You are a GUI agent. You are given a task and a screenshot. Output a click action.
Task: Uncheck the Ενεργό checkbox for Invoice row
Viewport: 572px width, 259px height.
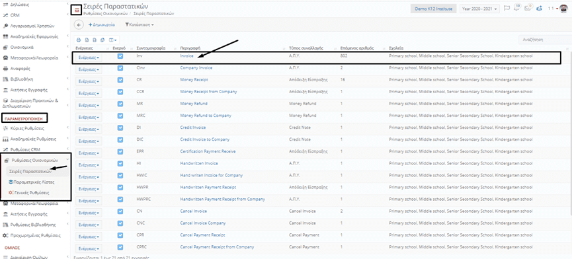point(120,56)
